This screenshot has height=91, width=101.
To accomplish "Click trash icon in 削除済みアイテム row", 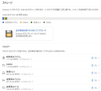I will tap(92, 58).
